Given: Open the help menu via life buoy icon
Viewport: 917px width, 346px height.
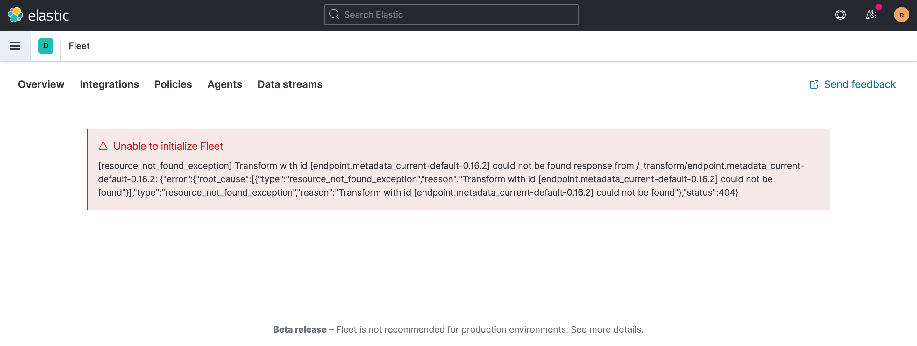Looking at the screenshot, I should pos(841,15).
